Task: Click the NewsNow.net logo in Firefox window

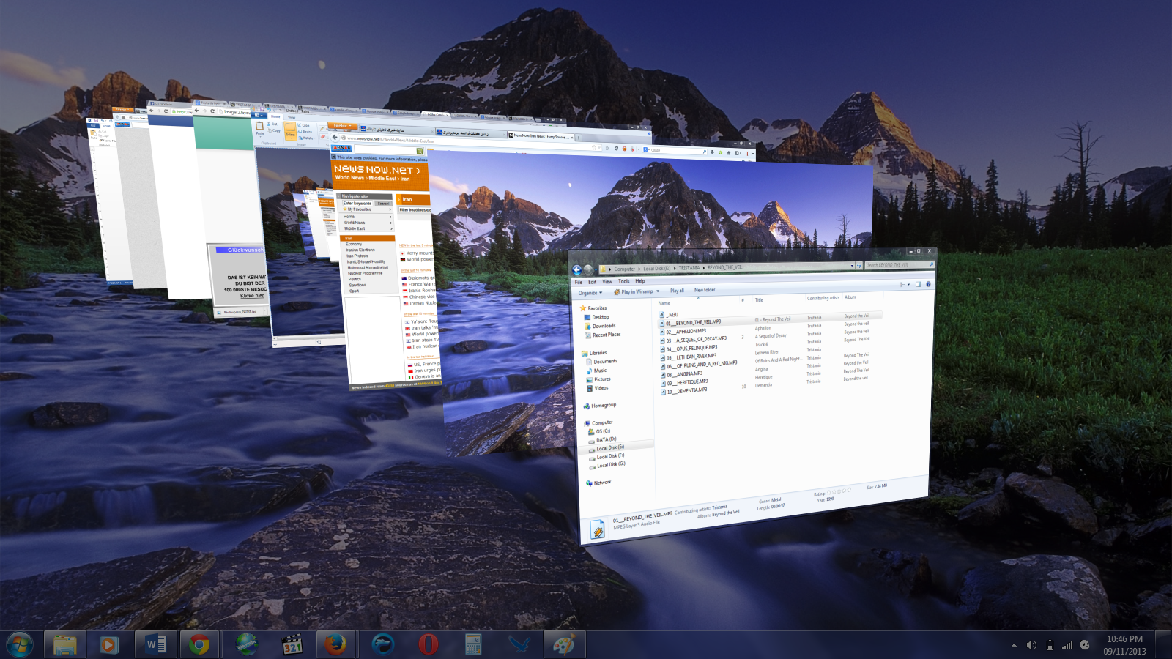Action: [378, 170]
